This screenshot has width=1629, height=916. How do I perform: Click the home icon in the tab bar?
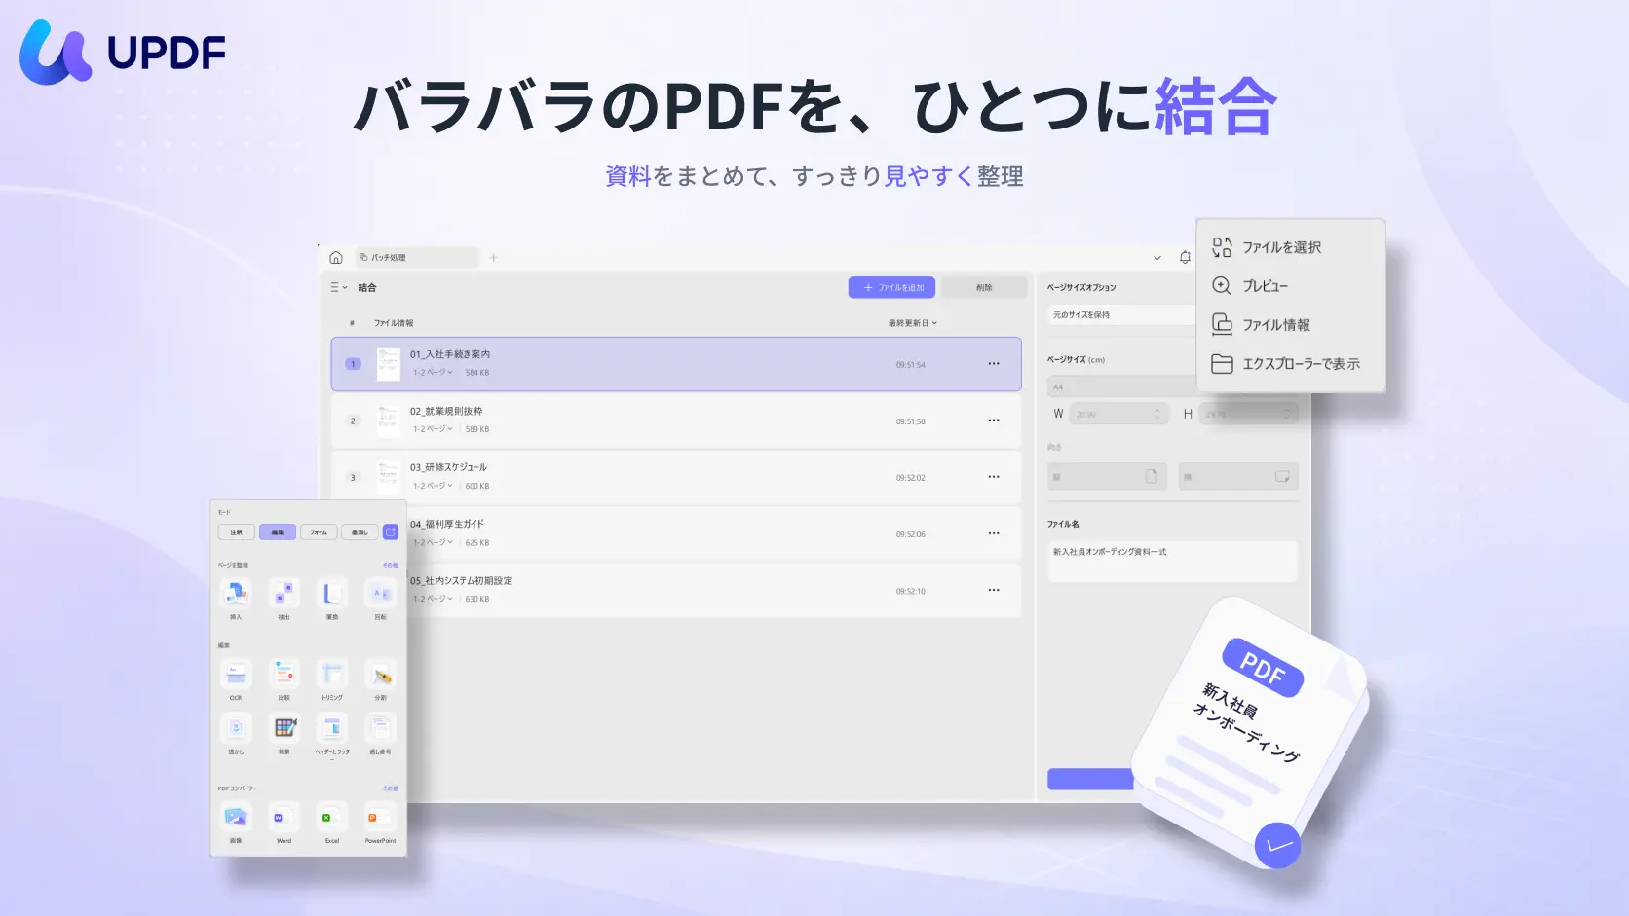336,258
